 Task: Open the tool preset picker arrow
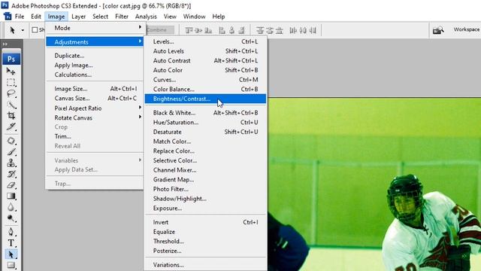(23, 30)
